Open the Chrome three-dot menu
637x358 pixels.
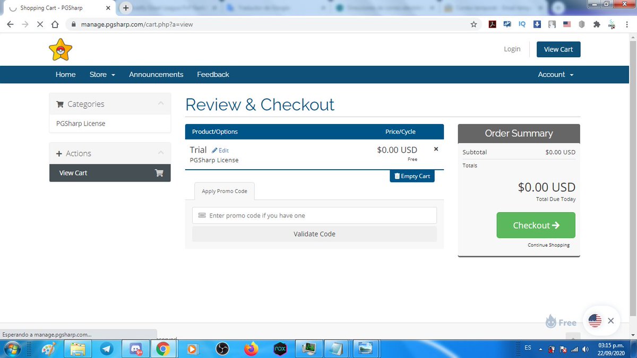pyautogui.click(x=626, y=24)
